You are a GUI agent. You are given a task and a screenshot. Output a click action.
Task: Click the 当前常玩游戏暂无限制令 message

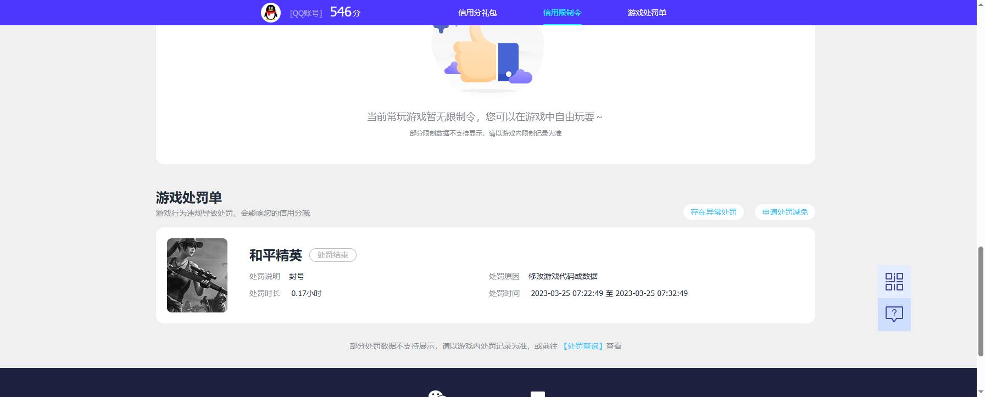pyautogui.click(x=485, y=117)
